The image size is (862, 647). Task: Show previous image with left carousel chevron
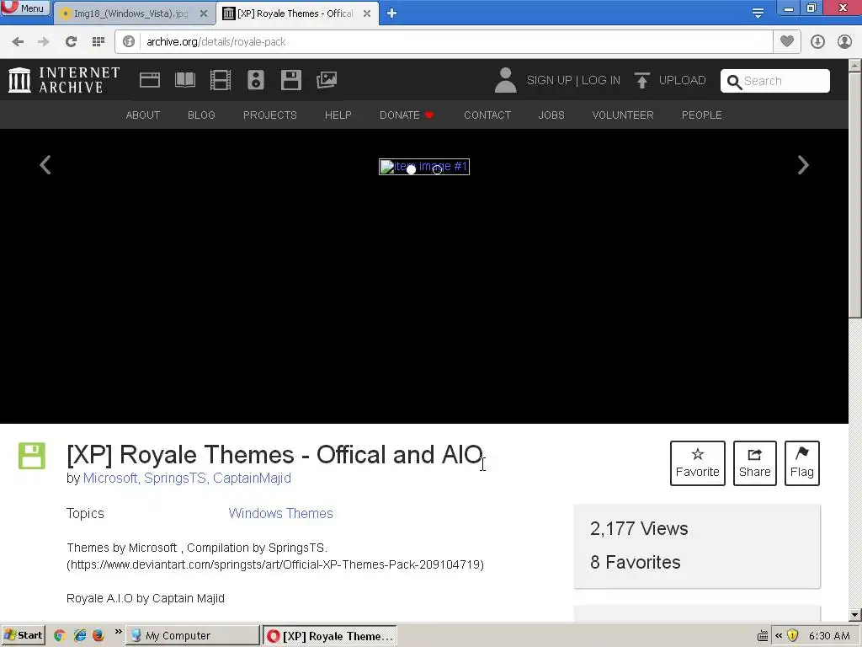[45, 165]
